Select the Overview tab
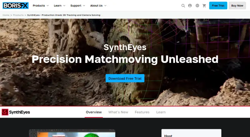This screenshot has width=250, height=137. point(94,112)
